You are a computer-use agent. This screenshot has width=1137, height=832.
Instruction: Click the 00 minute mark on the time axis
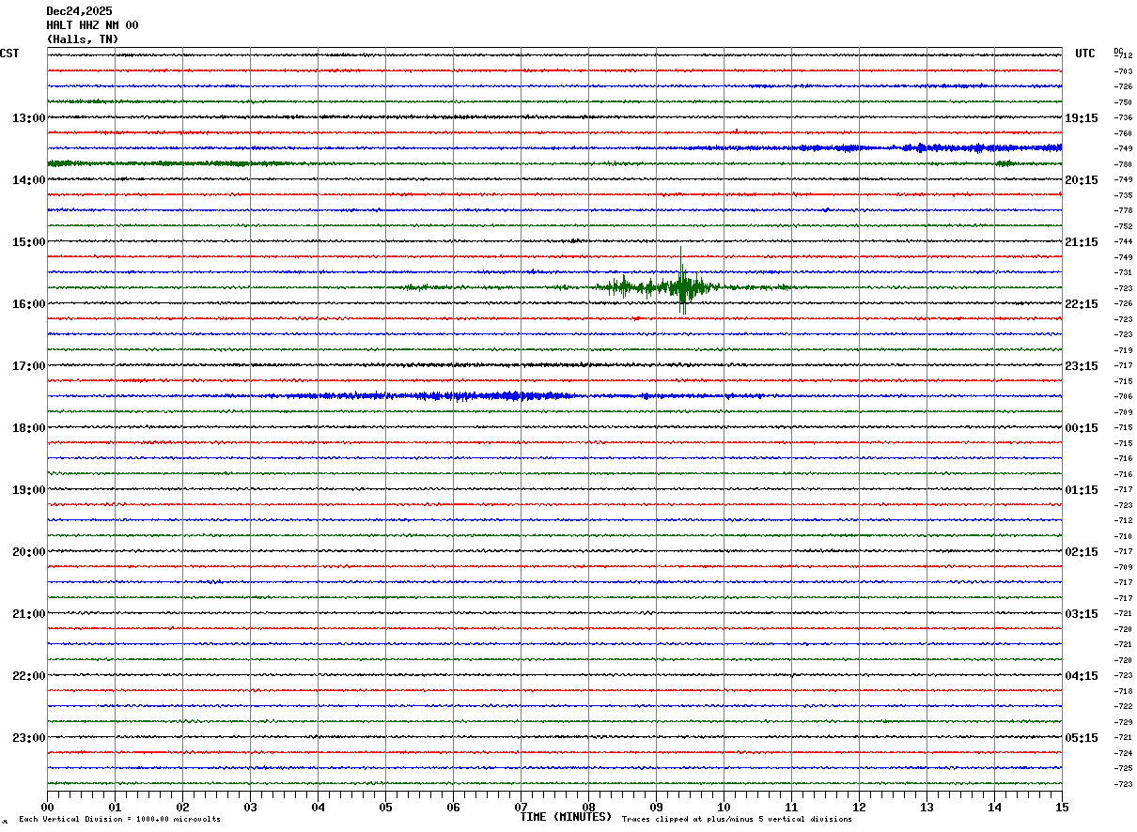(x=47, y=807)
